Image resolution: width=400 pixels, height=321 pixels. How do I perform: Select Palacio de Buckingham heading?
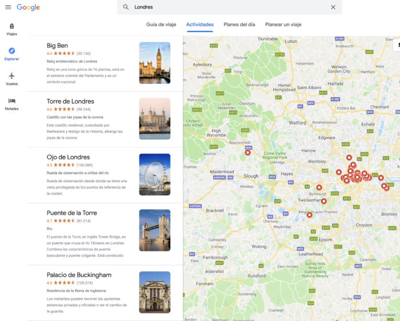click(79, 275)
